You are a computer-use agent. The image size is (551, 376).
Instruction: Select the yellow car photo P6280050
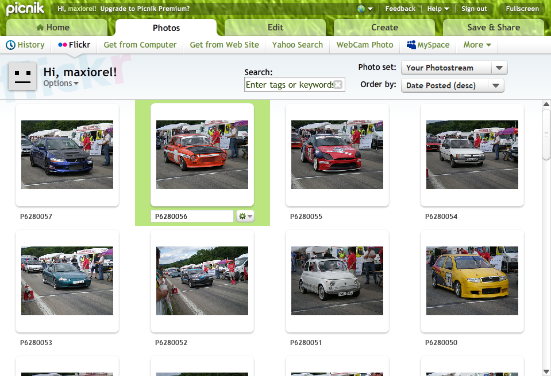pyautogui.click(x=472, y=281)
